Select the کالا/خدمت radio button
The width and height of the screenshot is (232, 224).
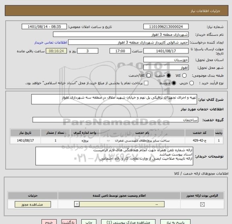[148, 76]
